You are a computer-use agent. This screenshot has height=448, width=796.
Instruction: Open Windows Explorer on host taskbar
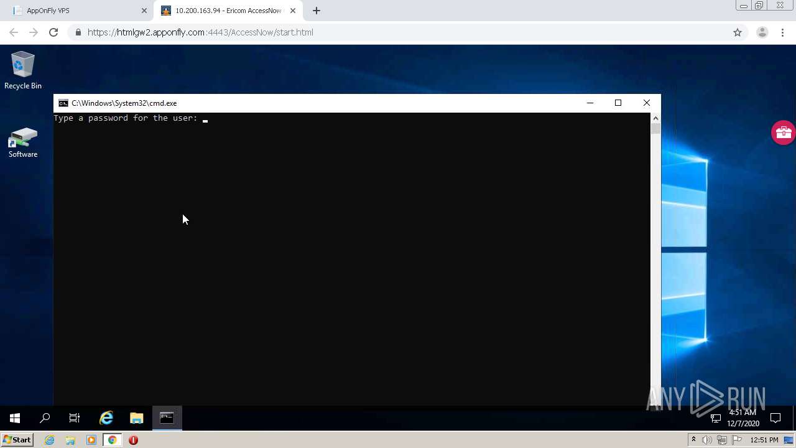[70, 440]
